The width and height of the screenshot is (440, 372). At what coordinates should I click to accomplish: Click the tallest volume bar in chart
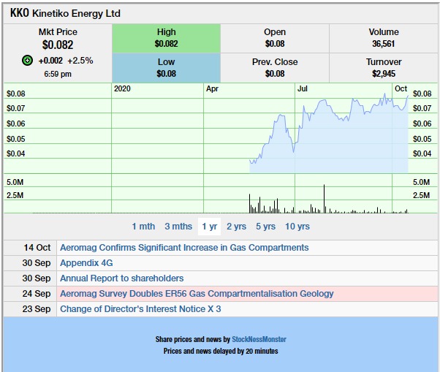pos(324,199)
